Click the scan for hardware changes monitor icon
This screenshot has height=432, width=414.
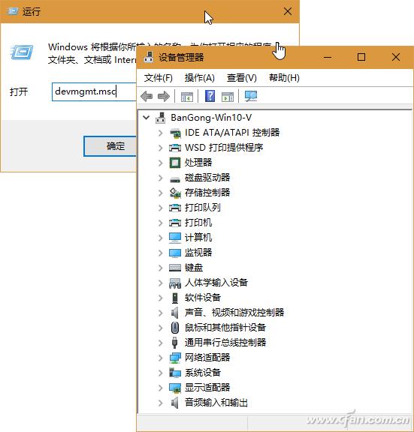tap(251, 97)
